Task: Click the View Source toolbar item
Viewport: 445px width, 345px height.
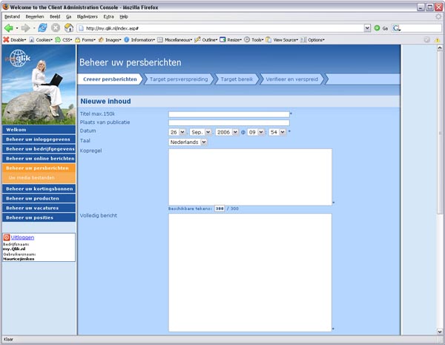Action: coord(282,39)
